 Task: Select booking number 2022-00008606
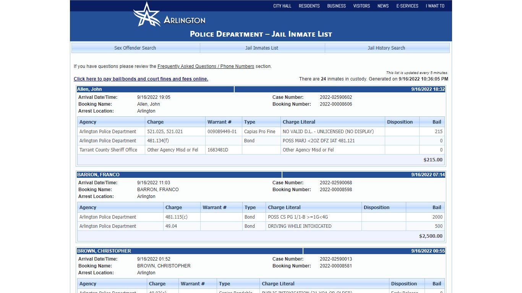336,104
